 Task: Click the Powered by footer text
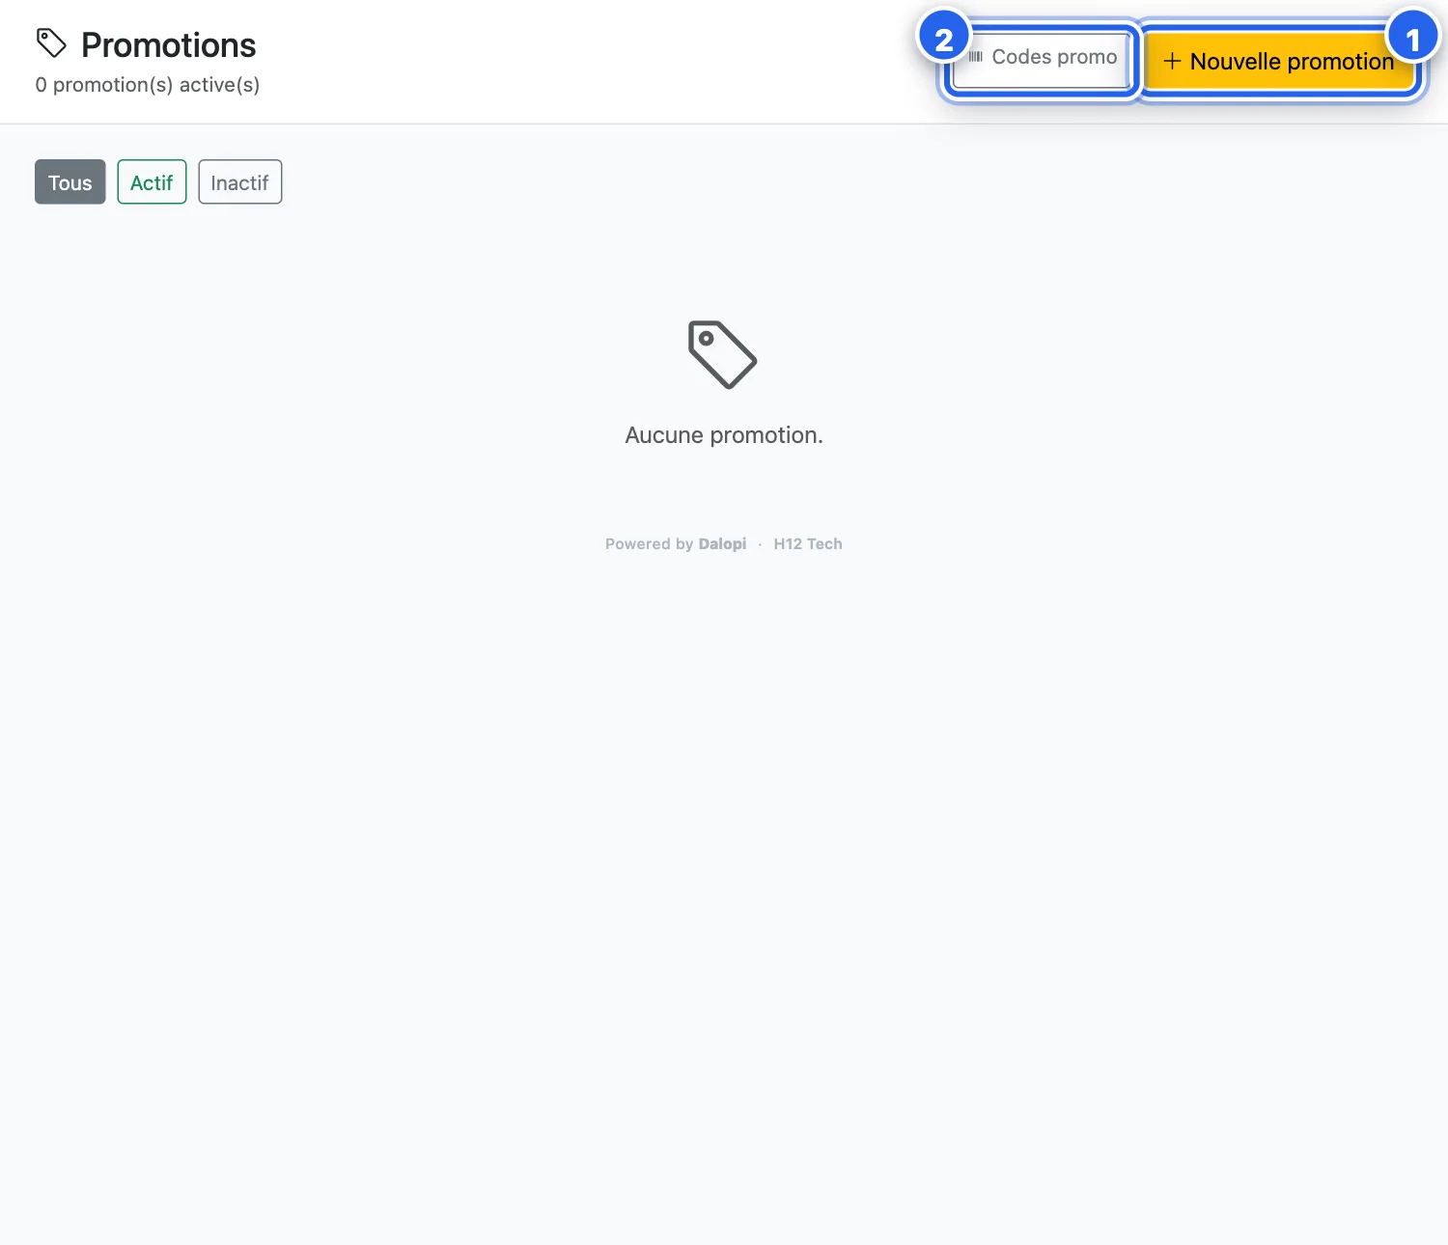(650, 544)
